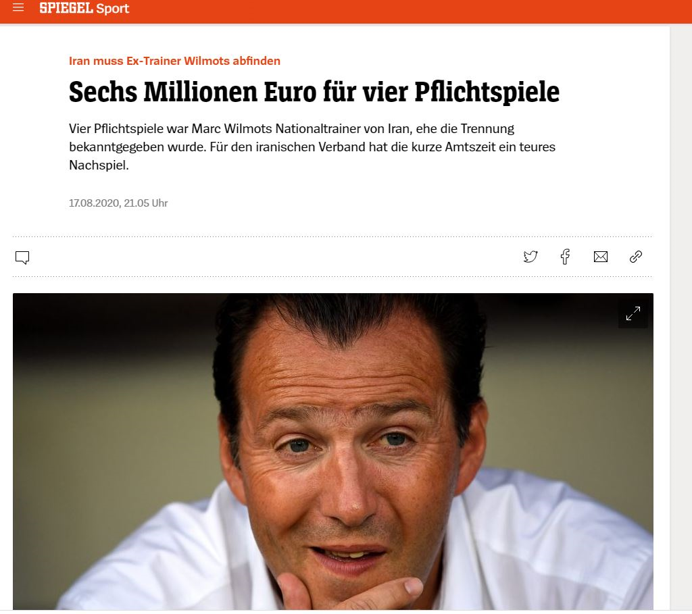This screenshot has width=692, height=614.
Task: Copy the article link with chain icon
Action: point(635,257)
